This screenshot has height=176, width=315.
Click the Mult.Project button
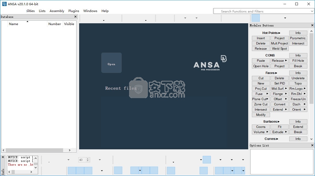[x=280, y=43]
